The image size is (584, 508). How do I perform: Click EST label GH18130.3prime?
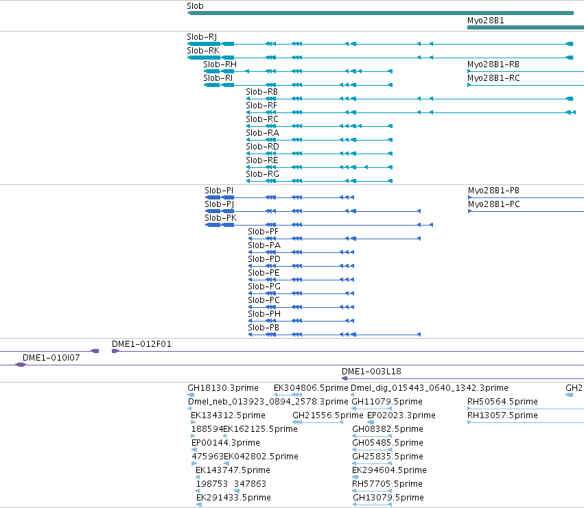coord(223,388)
